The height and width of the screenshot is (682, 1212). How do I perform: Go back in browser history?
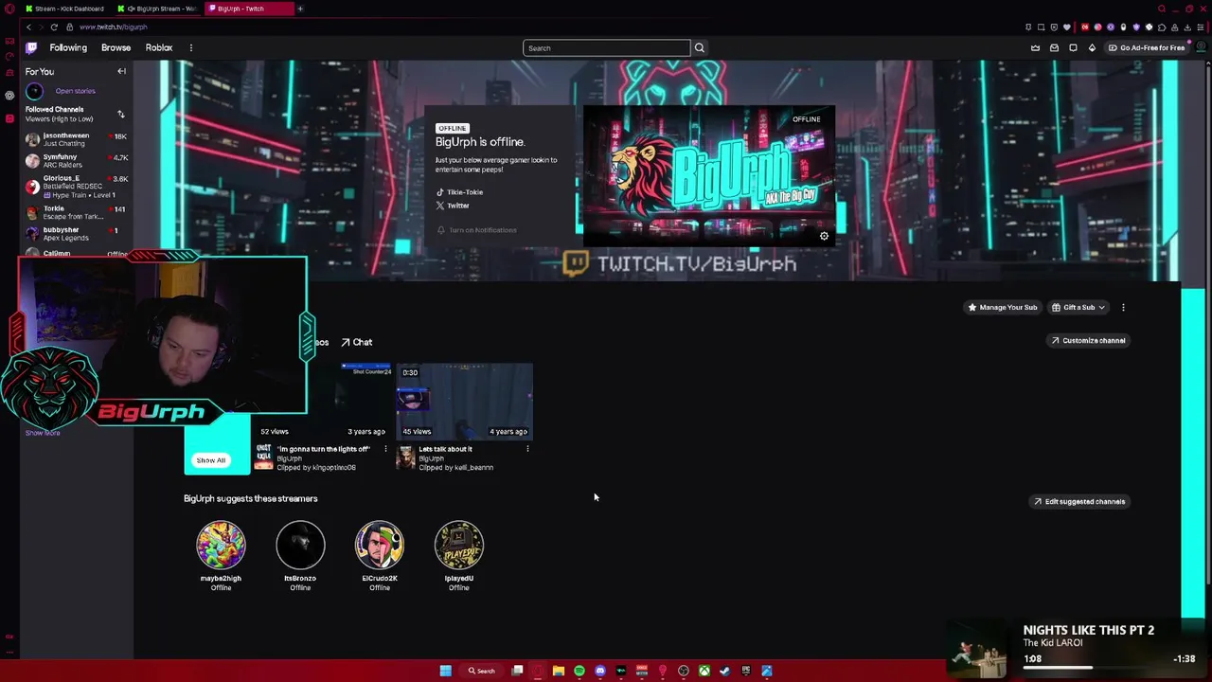[x=28, y=27]
